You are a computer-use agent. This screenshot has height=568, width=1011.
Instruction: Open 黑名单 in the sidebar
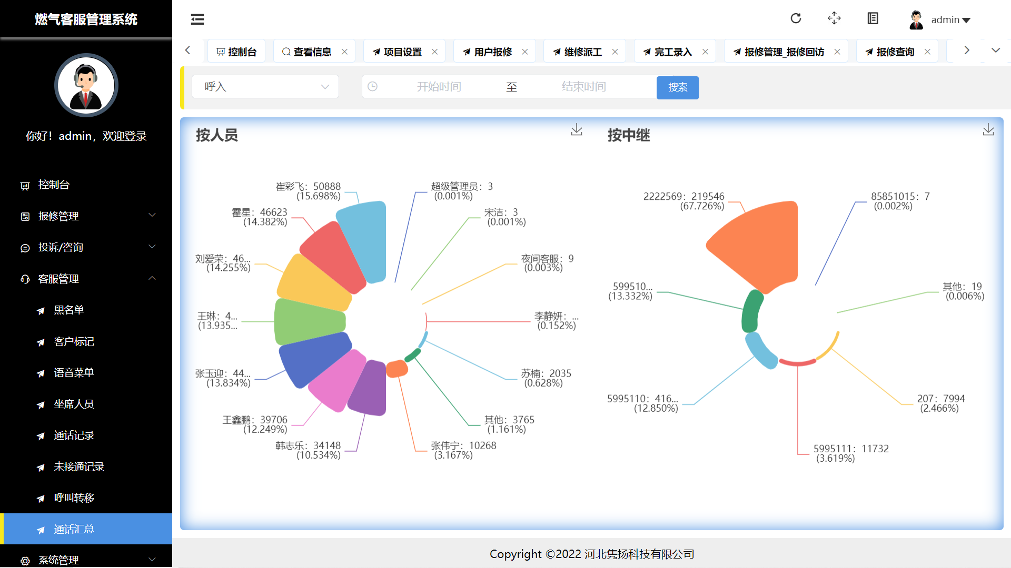coord(86,310)
